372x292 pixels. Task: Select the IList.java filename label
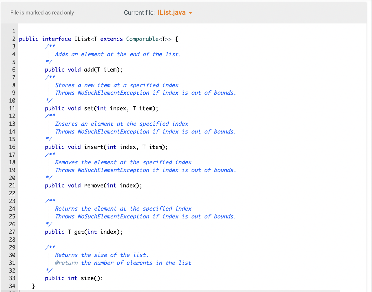pos(172,12)
